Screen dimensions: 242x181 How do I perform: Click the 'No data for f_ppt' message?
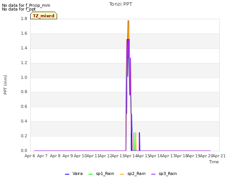tap(19, 9)
